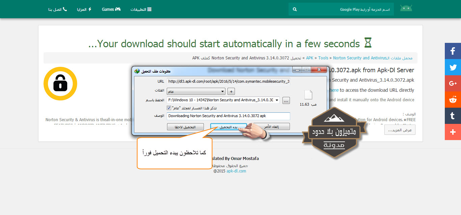Viewport: 461px width, 215px height.
Task: Open the apk-dl.com footer link
Action: coord(236,171)
